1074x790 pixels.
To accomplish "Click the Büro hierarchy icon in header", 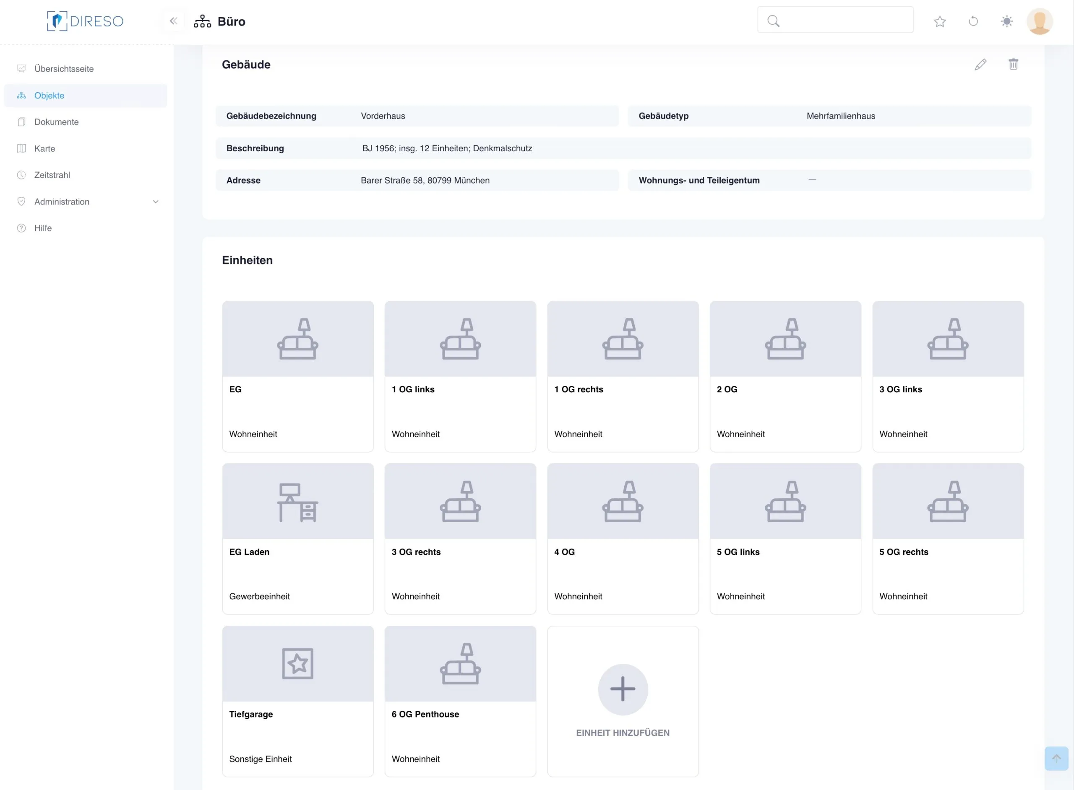I will click(203, 21).
